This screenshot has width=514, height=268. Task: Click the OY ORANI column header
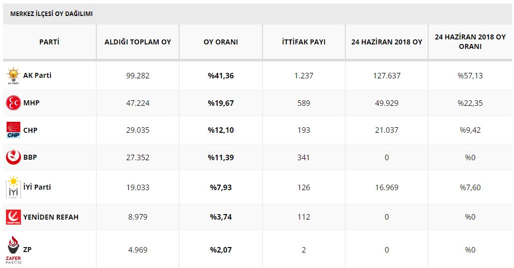221,42
